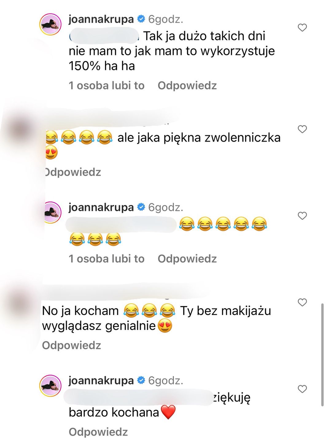Show who liked the laughing-emoji reply

(107, 259)
